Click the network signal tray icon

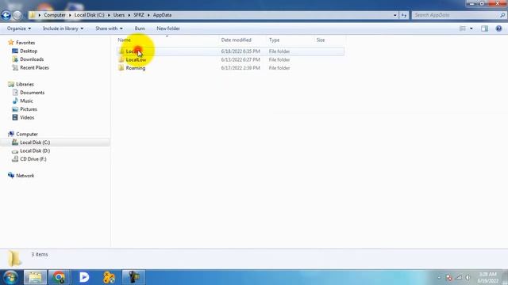click(x=459, y=278)
